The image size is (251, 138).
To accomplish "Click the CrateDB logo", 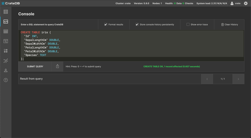I will click(10, 3).
